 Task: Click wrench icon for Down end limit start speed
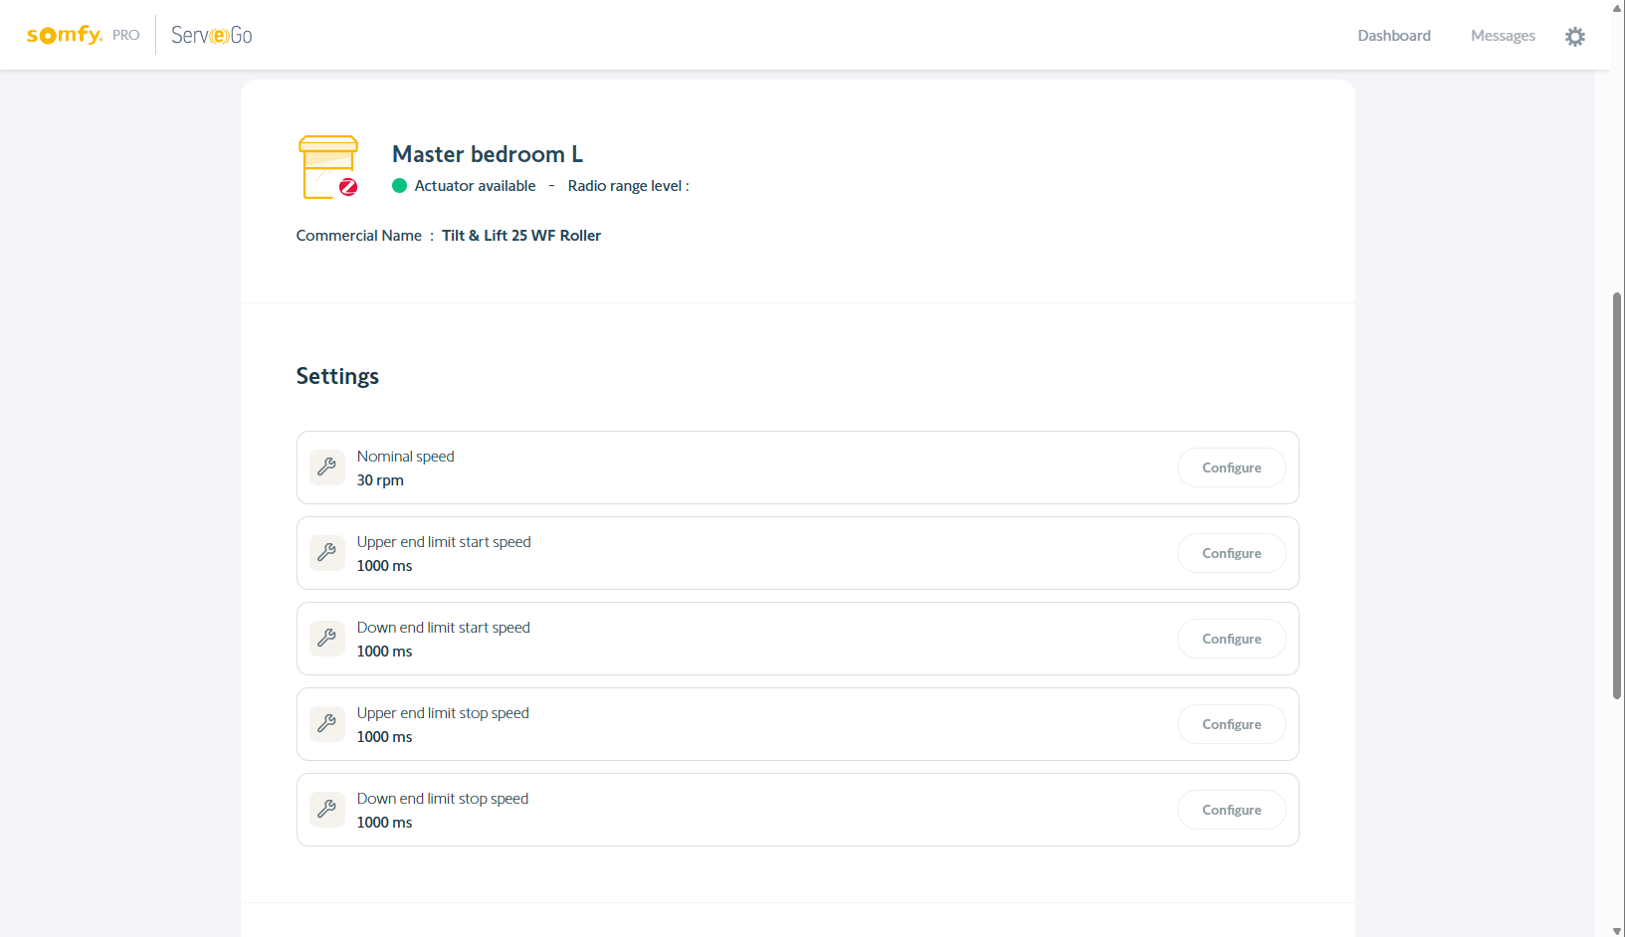pyautogui.click(x=326, y=638)
